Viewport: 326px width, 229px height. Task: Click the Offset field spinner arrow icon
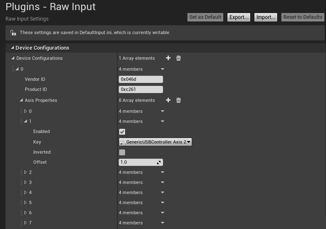[x=159, y=162]
